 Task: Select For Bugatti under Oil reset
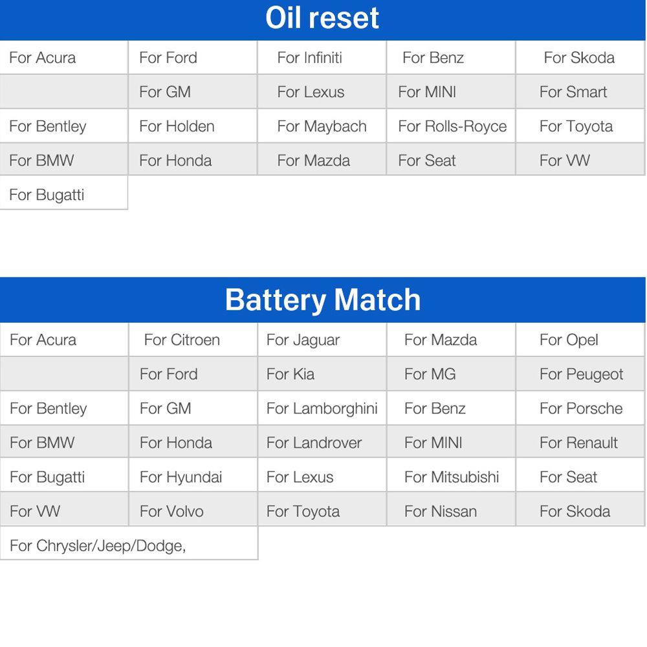[x=63, y=194]
